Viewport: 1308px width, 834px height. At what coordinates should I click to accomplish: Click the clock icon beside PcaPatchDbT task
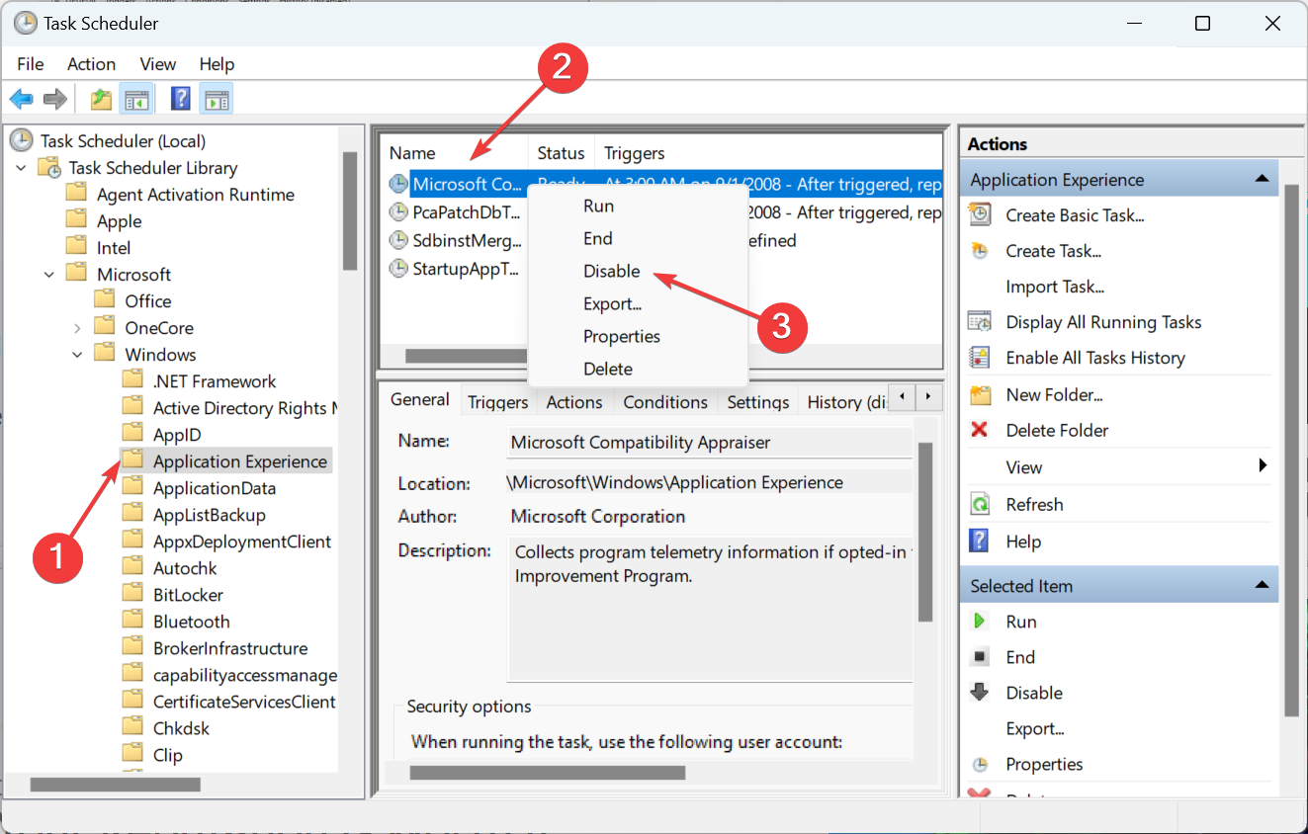coord(398,211)
